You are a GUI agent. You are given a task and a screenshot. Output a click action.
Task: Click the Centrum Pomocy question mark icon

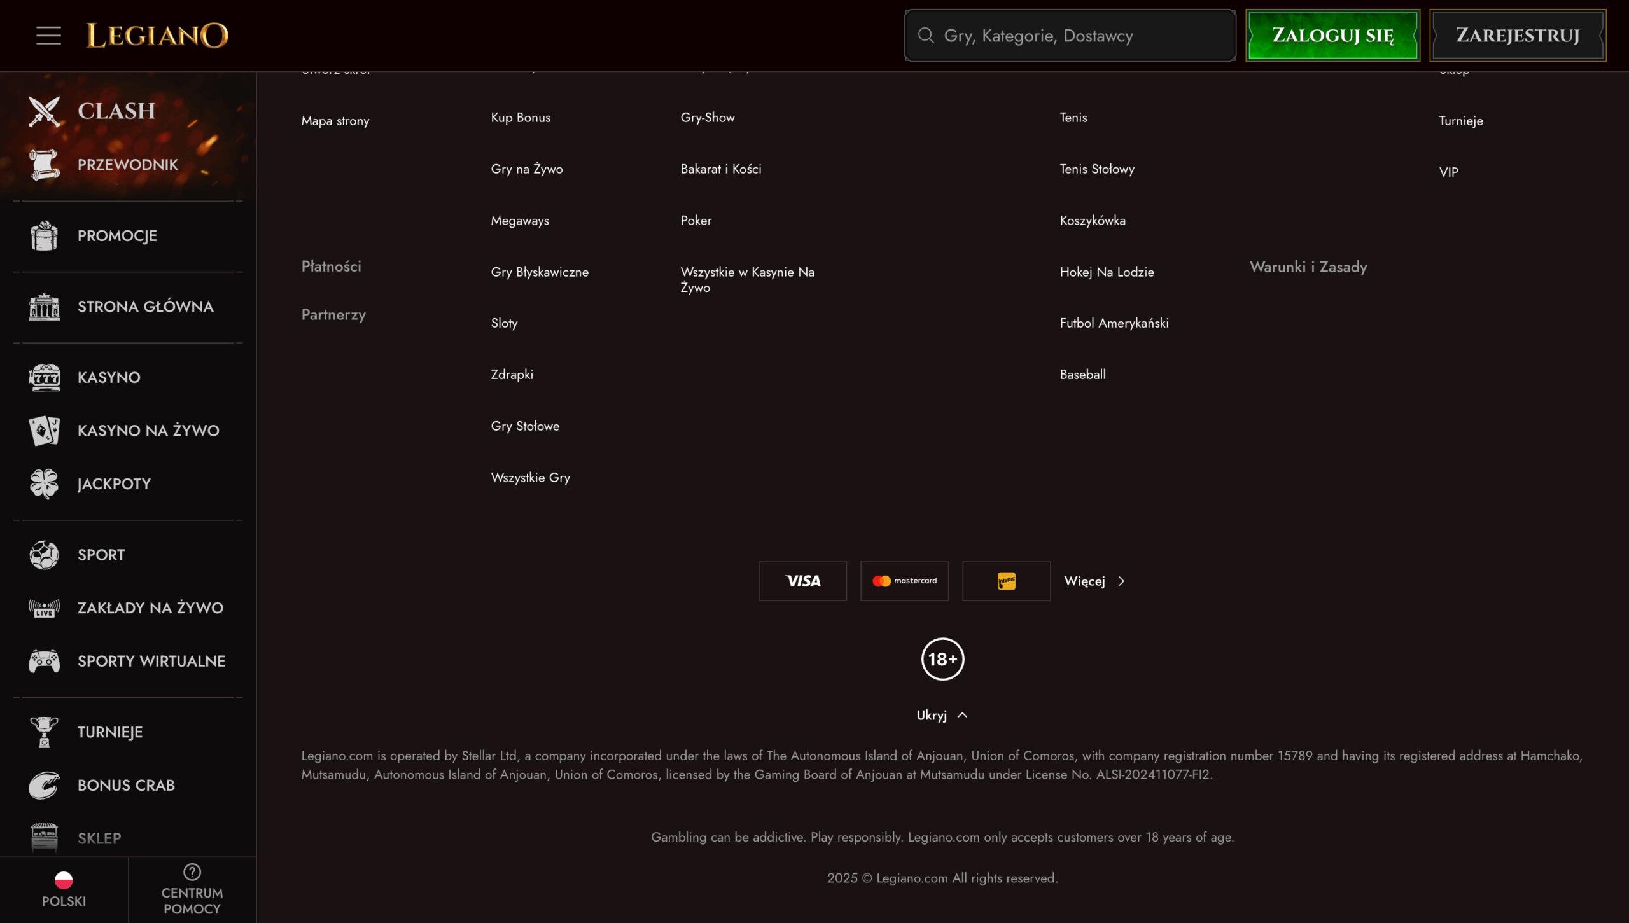click(x=192, y=871)
